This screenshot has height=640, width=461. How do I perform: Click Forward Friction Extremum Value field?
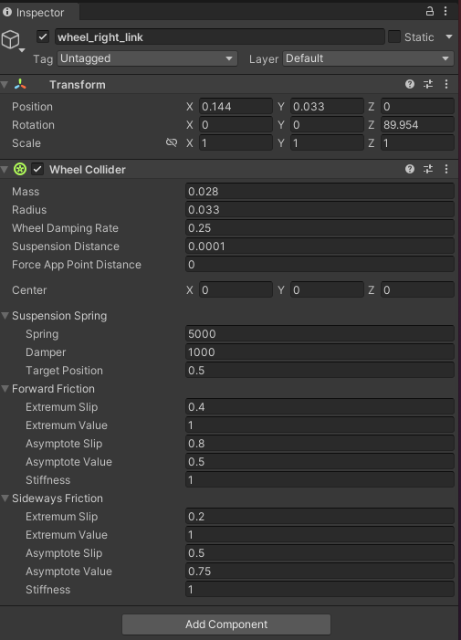coord(320,425)
